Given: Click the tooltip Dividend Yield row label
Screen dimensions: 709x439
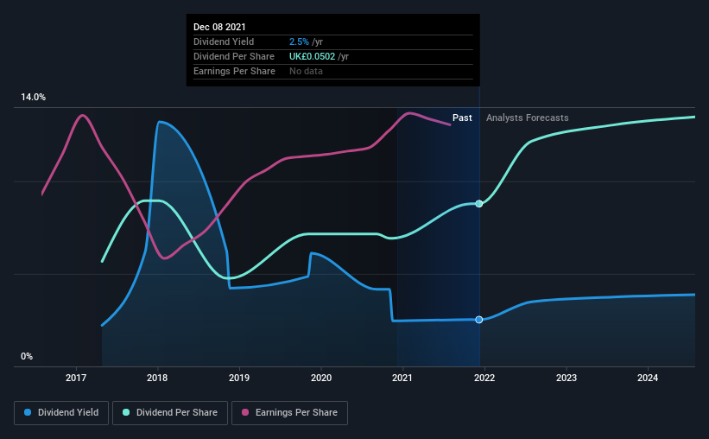Looking at the screenshot, I should [x=224, y=41].
